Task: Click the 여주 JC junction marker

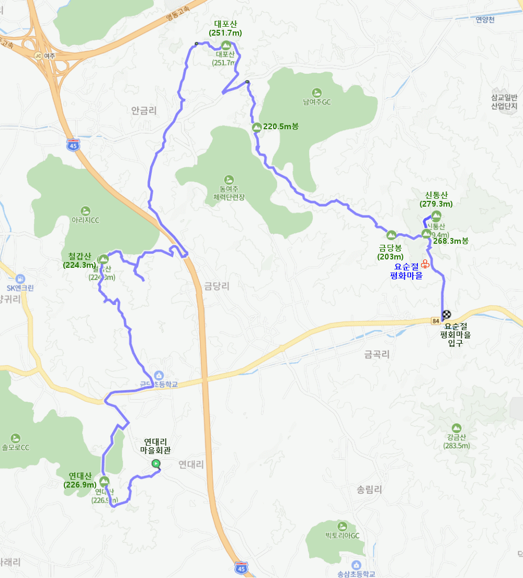Action: click(38, 55)
